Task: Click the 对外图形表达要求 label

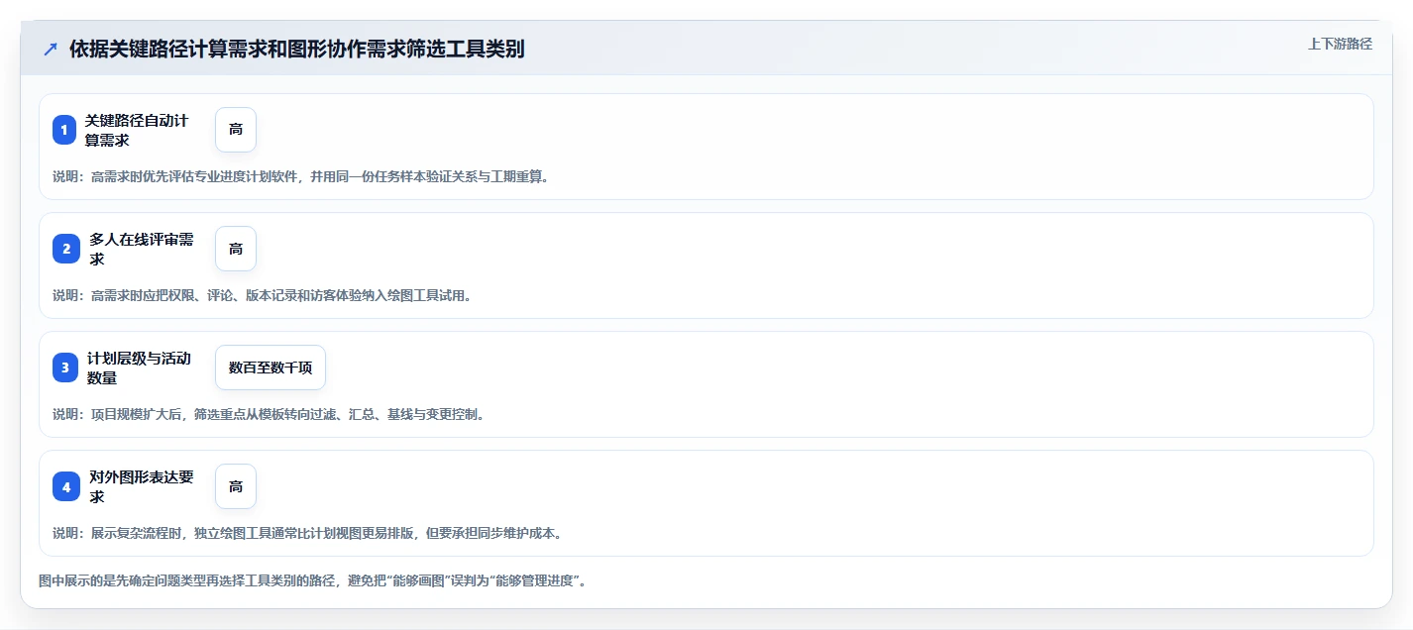Action: pyautogui.click(x=141, y=486)
